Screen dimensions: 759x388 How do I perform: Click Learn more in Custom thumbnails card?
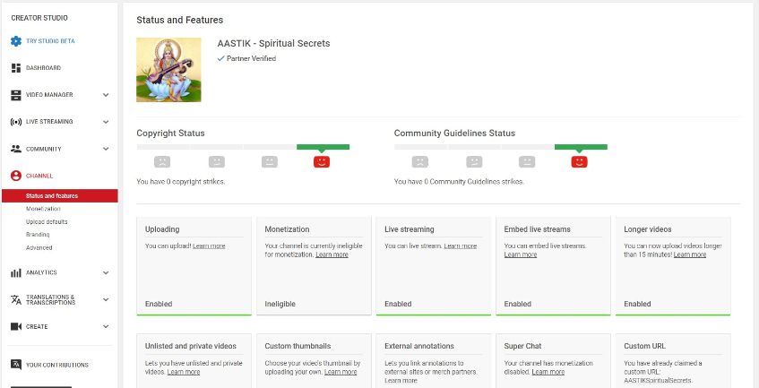(341, 372)
